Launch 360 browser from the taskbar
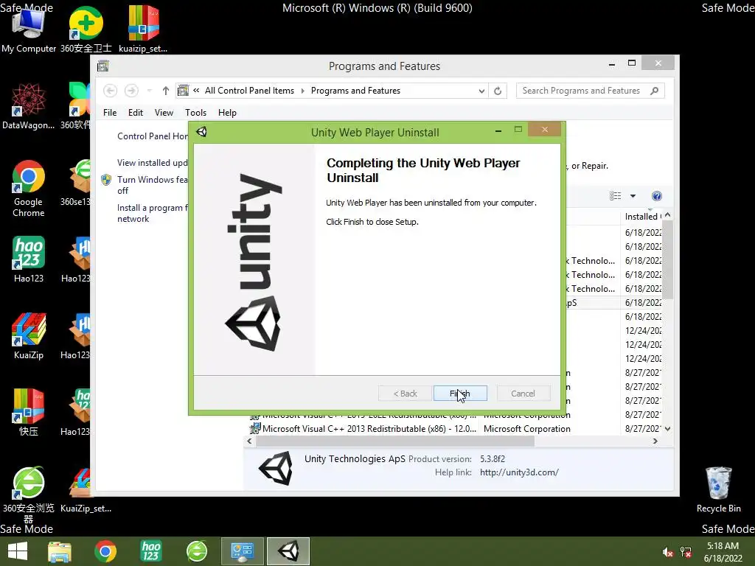 tap(196, 551)
